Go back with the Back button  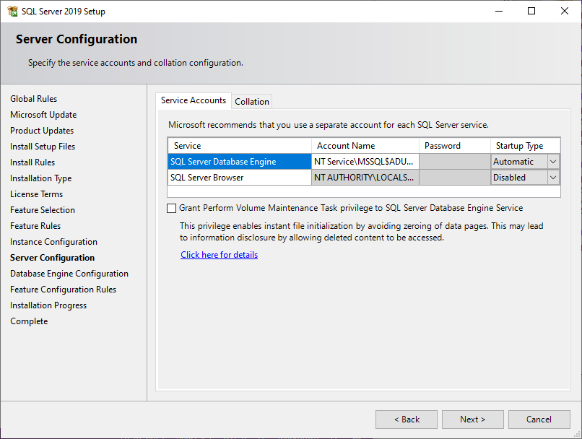(x=406, y=420)
